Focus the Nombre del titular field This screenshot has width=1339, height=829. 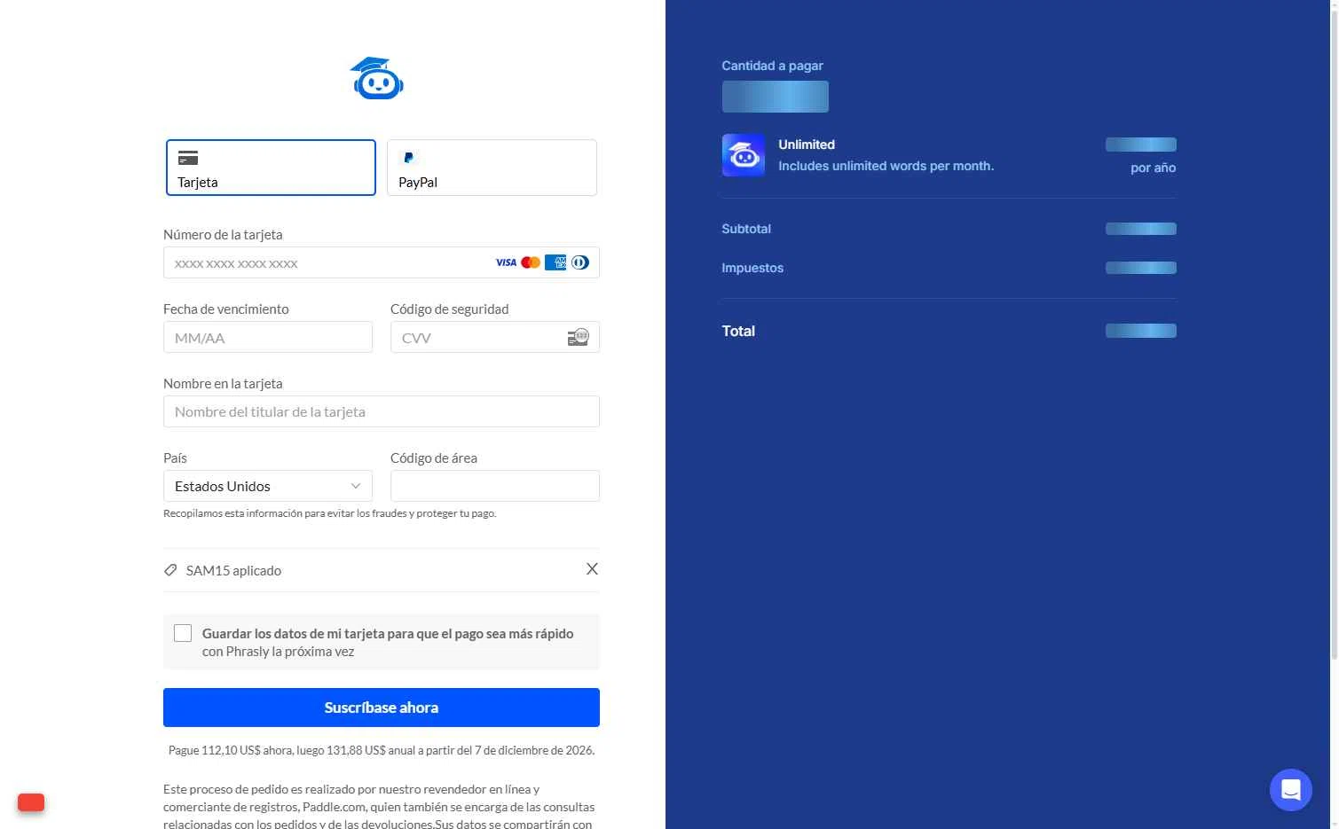pos(382,411)
